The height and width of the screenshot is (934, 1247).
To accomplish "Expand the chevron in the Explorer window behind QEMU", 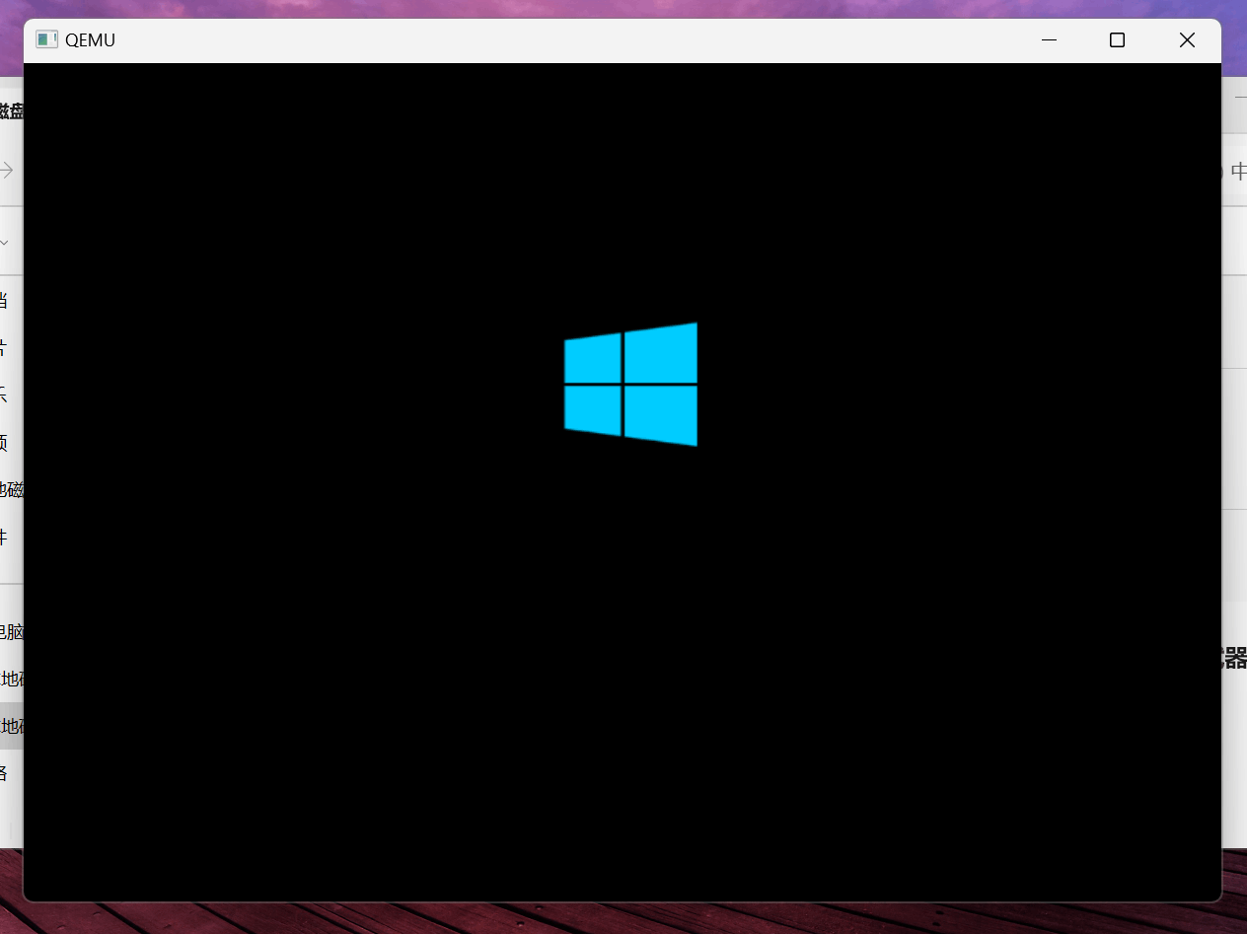I will (x=4, y=242).
